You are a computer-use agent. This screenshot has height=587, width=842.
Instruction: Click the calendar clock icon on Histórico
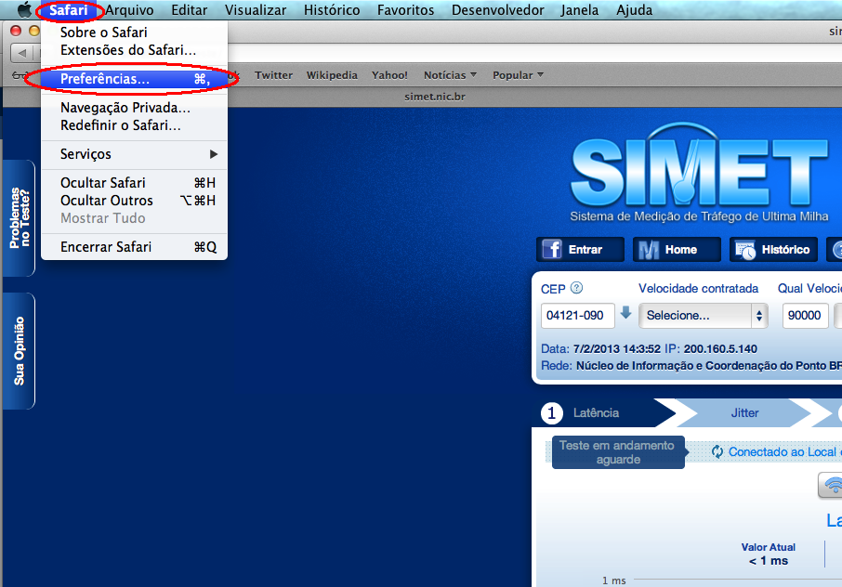[x=744, y=250]
